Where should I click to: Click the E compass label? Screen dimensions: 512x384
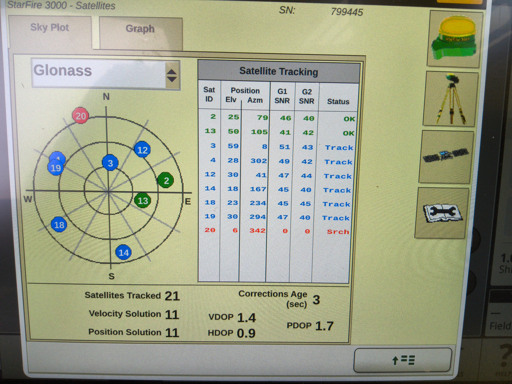click(x=188, y=202)
